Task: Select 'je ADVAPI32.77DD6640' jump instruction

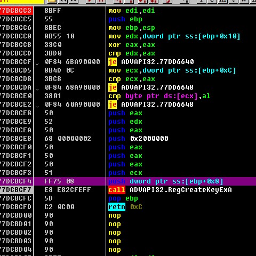Action: pos(151,62)
